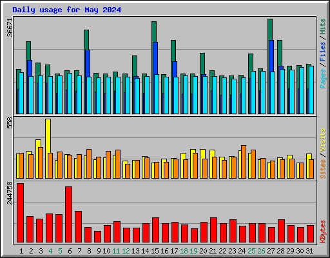Click the red KBytes bar for day 9
Image resolution: width=330 pixels, height=258 pixels.
[x=98, y=237]
